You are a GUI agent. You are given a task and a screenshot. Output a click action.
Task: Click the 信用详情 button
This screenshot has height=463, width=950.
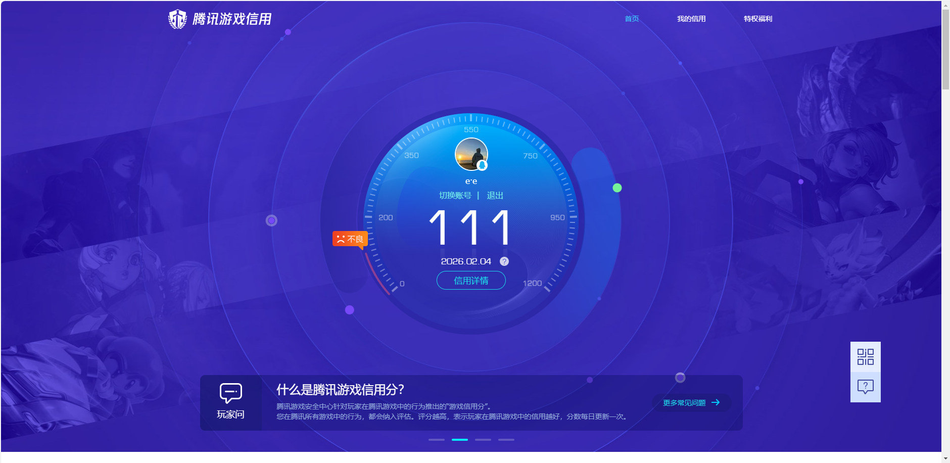click(x=470, y=280)
